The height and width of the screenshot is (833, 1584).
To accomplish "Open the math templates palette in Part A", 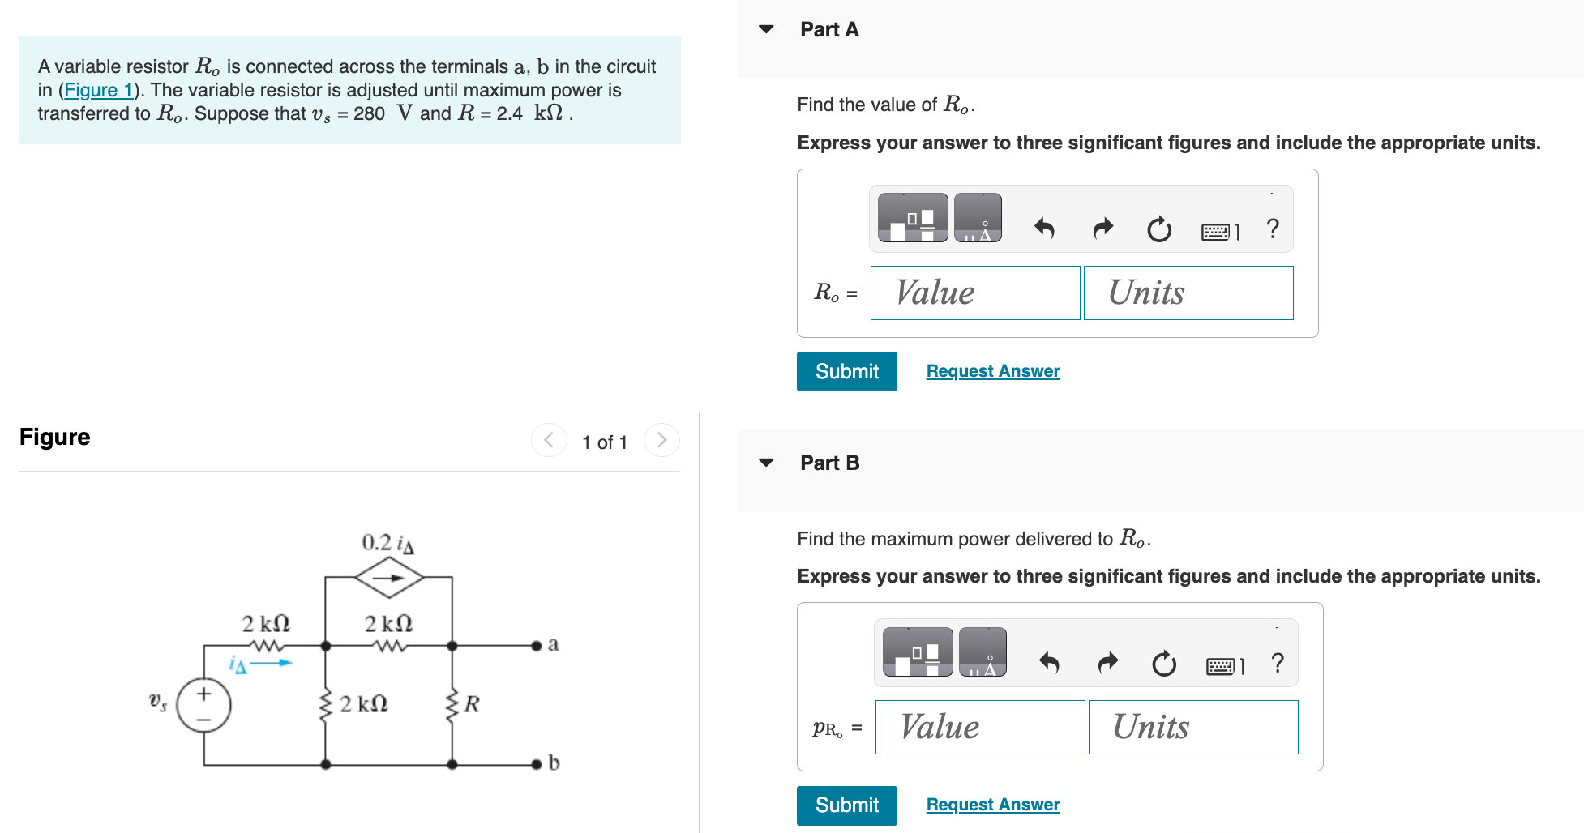I will pos(914,217).
